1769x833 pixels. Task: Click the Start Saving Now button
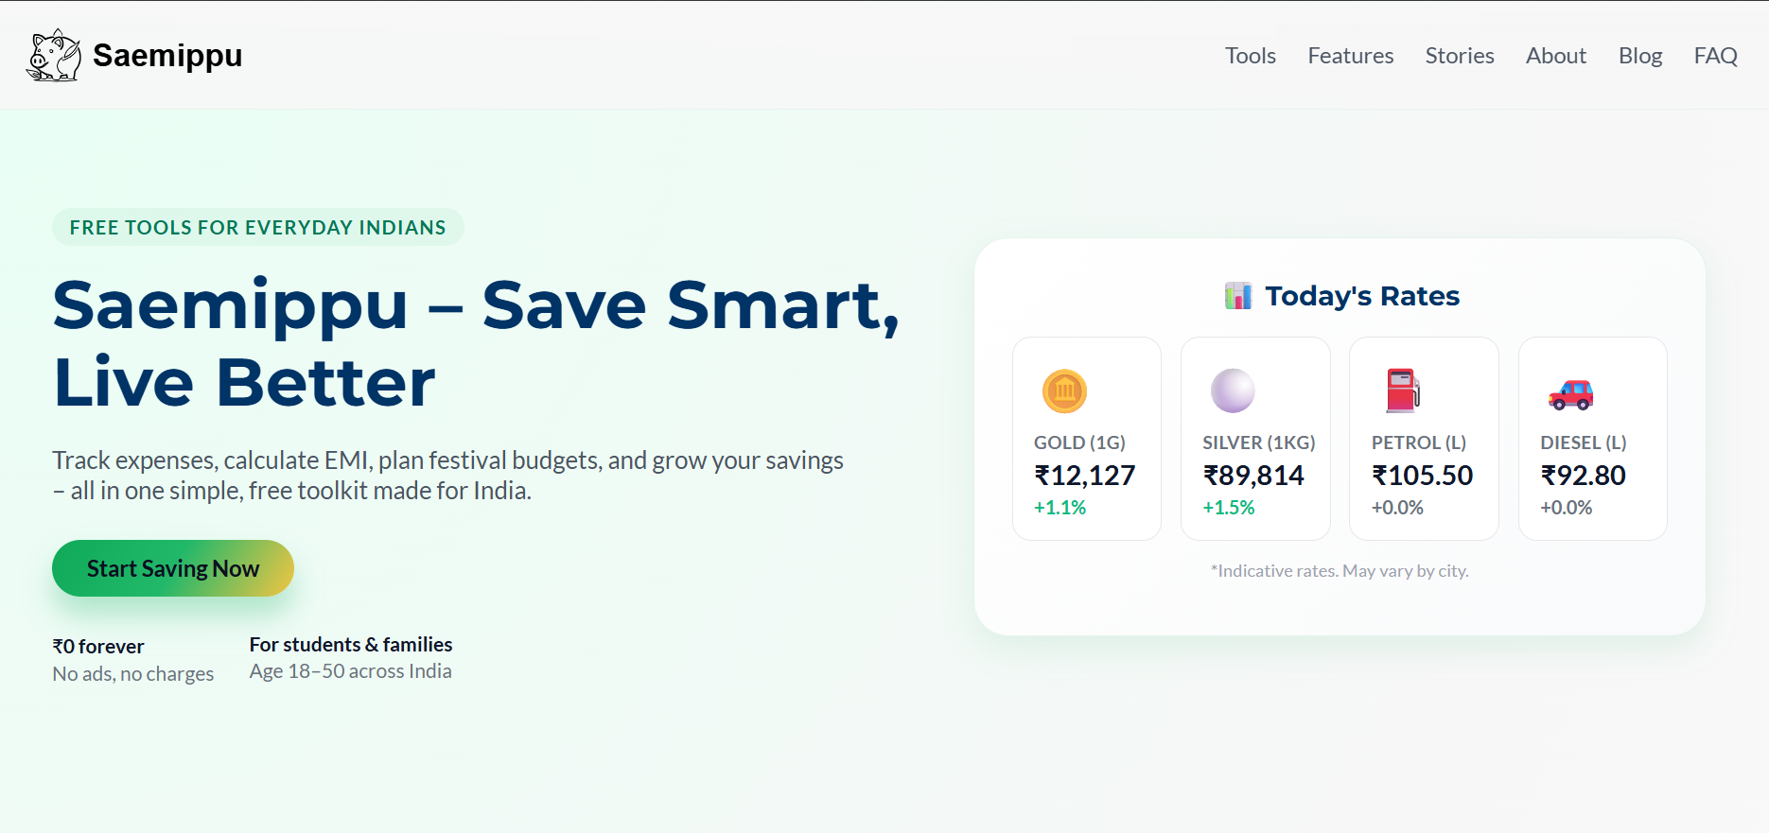tap(172, 568)
